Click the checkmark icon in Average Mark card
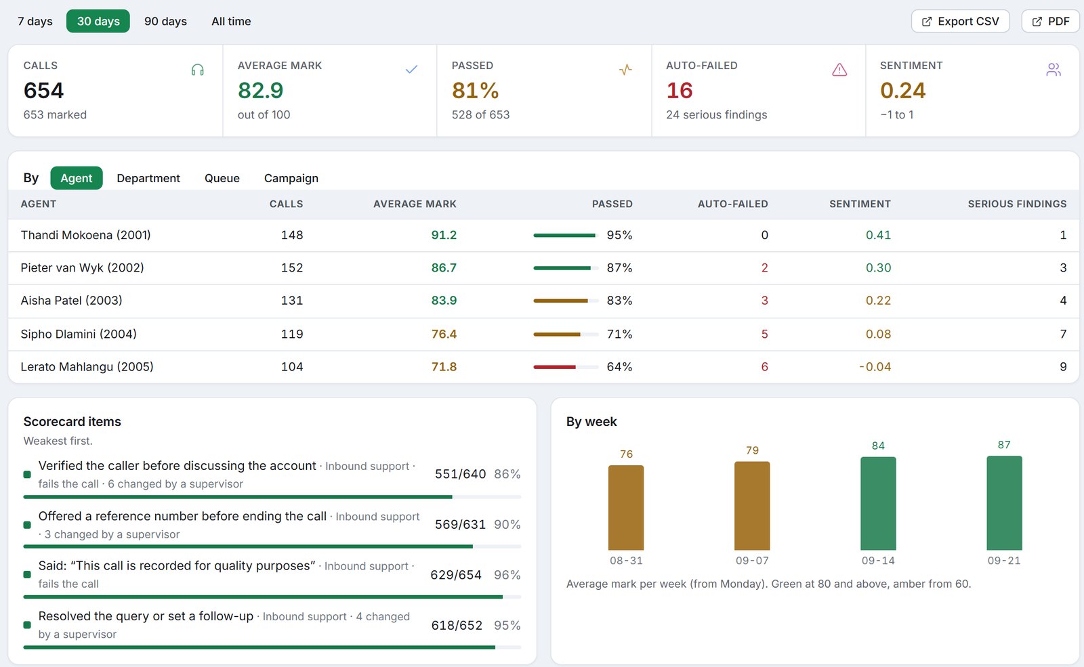This screenshot has width=1084, height=667. 411,70
